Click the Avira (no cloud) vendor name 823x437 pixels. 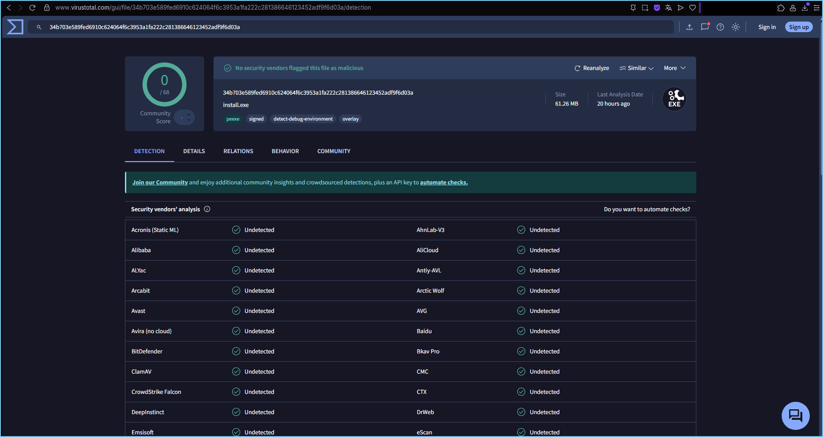click(x=151, y=331)
